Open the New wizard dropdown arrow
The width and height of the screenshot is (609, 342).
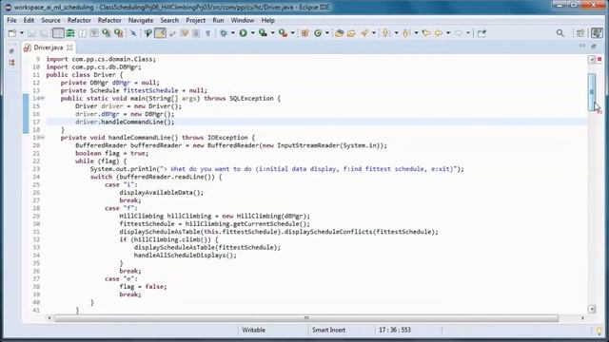pos(22,33)
